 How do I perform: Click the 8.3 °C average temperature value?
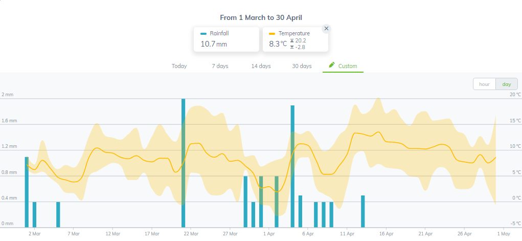click(x=278, y=43)
